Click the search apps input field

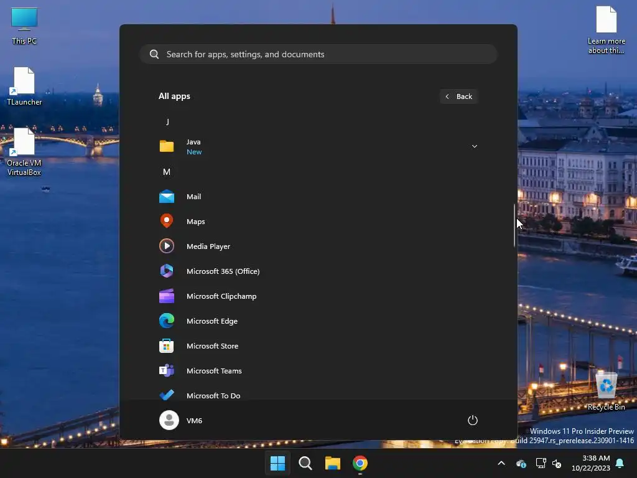click(318, 54)
